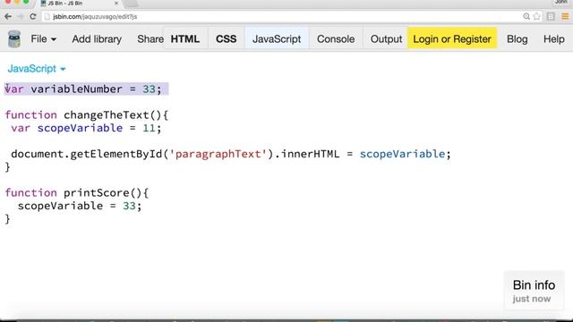Click the browser forward arrow

point(20,16)
